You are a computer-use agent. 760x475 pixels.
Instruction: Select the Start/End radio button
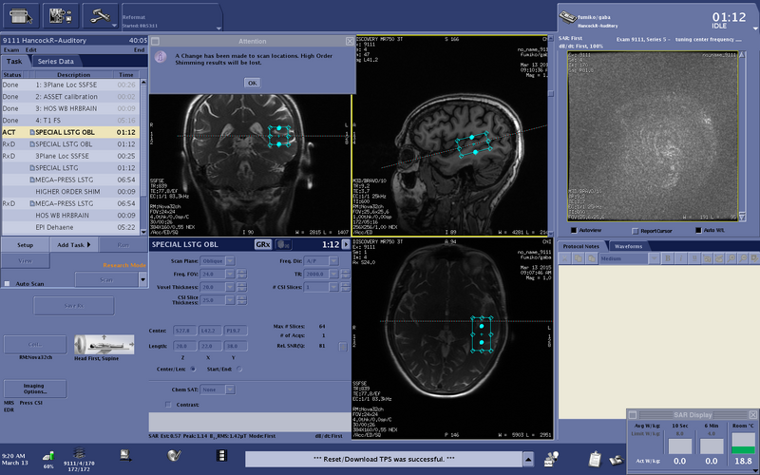click(239, 370)
